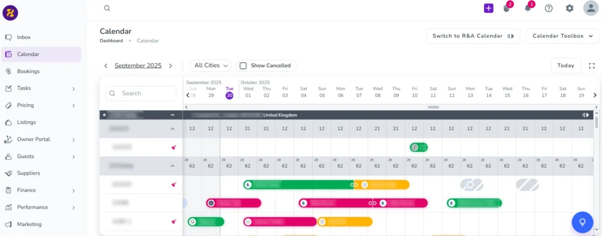Toggle fullscreen calendar view icon

592,66
